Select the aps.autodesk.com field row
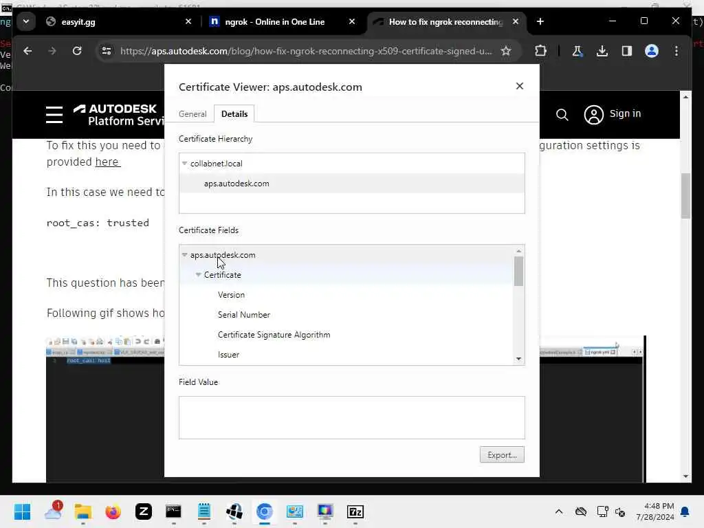704x528 pixels. [x=346, y=255]
